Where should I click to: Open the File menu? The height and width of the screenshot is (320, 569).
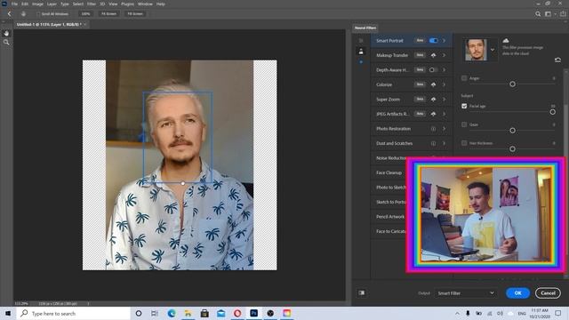pos(14,4)
